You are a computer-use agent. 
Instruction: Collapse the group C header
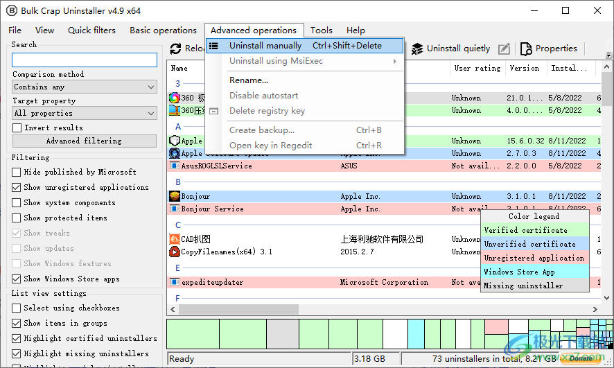(178, 225)
